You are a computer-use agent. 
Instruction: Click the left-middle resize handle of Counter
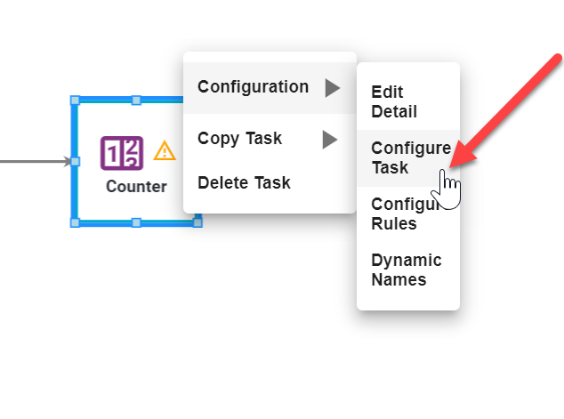tap(76, 162)
